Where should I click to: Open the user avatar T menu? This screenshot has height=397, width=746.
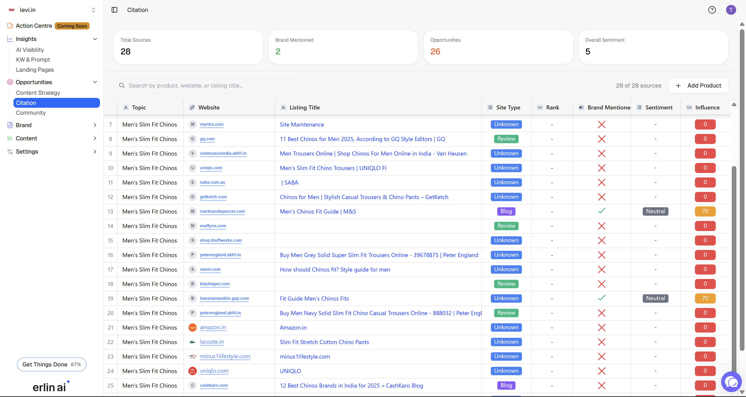click(731, 10)
